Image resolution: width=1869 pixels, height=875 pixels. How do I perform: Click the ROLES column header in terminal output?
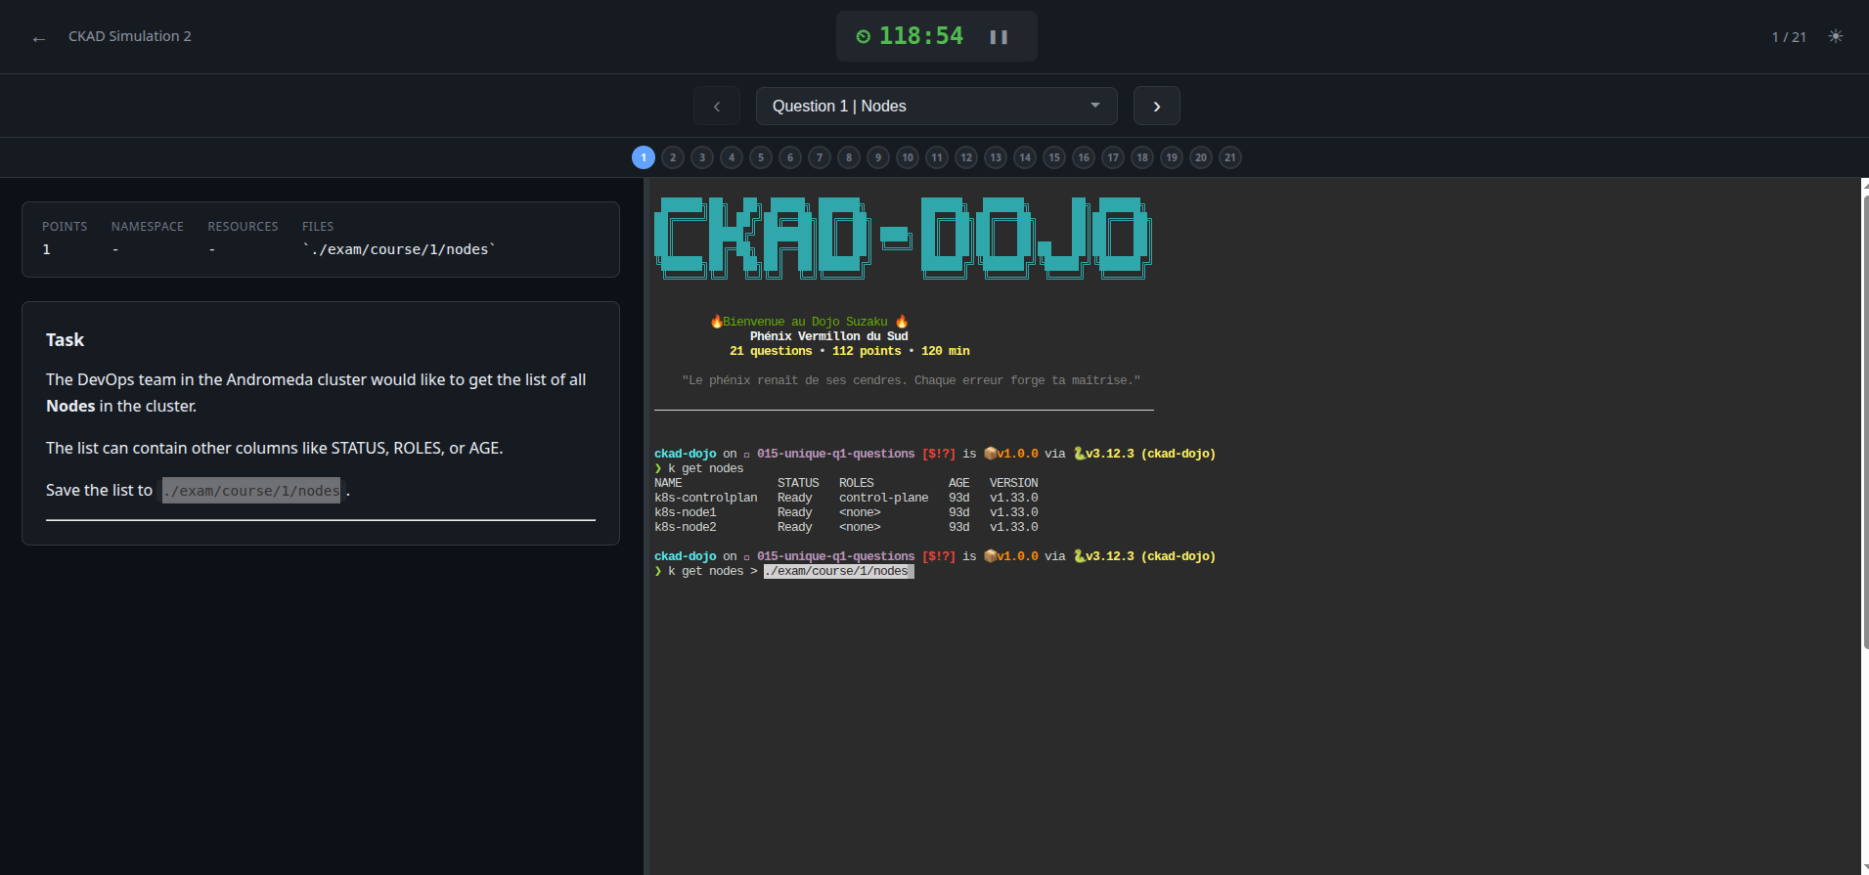click(856, 483)
